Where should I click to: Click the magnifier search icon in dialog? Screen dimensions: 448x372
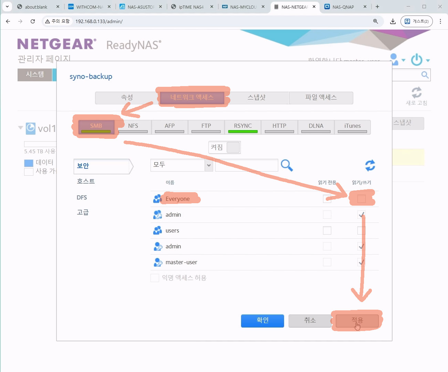(x=286, y=166)
